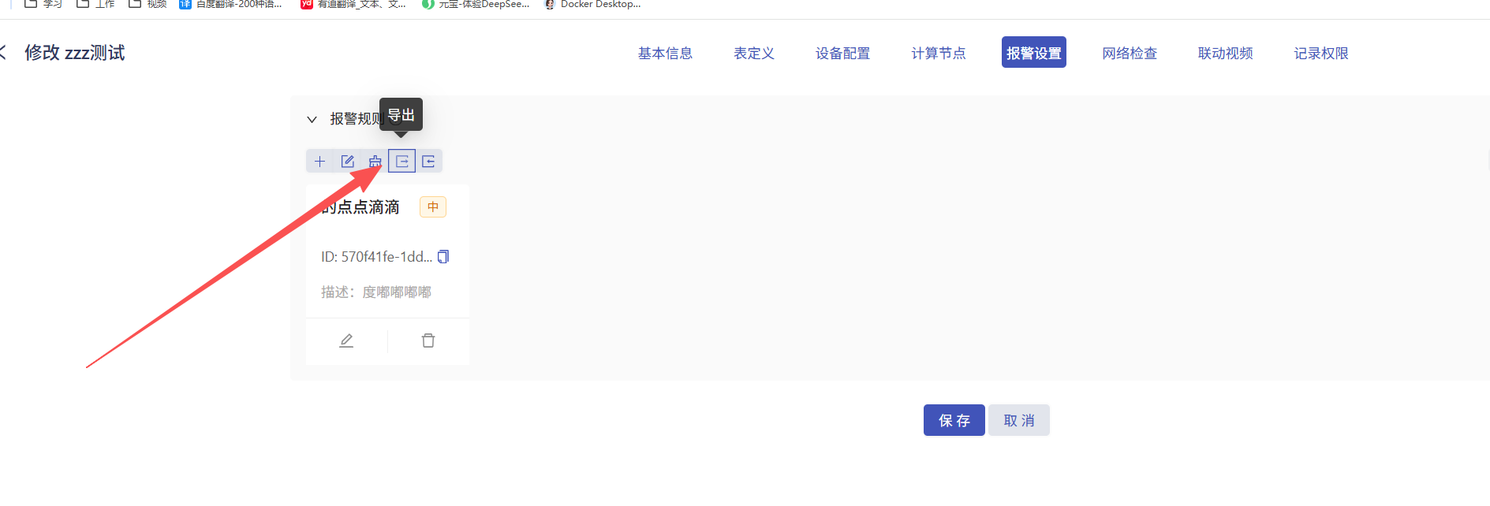1490x506 pixels.
Task: Click the clear brush icon in toolbar
Action: 375,162
